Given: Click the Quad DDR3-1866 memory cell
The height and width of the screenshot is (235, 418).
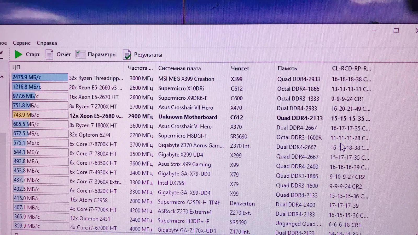Looking at the screenshot, I should [x=297, y=176].
